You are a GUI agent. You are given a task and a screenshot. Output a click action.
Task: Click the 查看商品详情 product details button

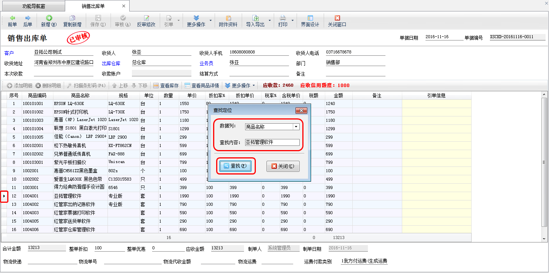202,86
